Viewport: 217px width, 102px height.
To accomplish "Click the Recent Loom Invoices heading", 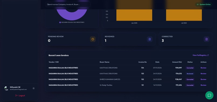I will click(x=58, y=55).
